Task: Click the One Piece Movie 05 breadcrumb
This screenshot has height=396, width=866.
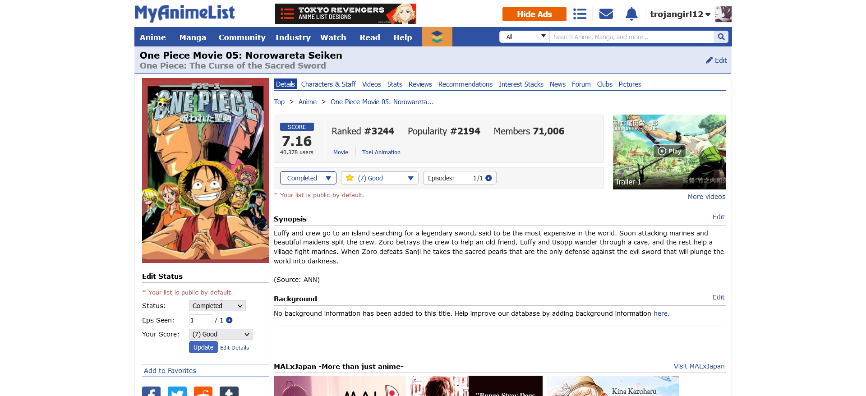Action: click(x=382, y=102)
